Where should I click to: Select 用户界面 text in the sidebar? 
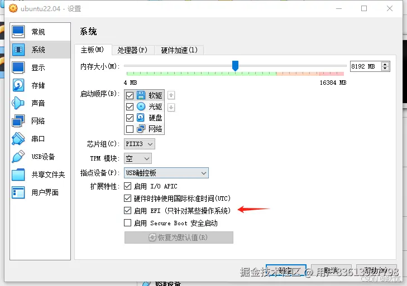point(45,192)
